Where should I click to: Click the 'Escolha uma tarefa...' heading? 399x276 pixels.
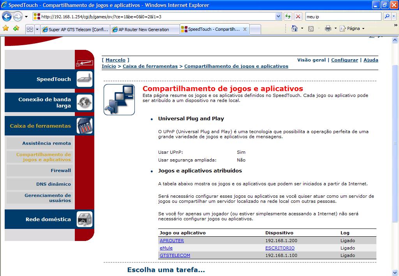click(x=166, y=270)
